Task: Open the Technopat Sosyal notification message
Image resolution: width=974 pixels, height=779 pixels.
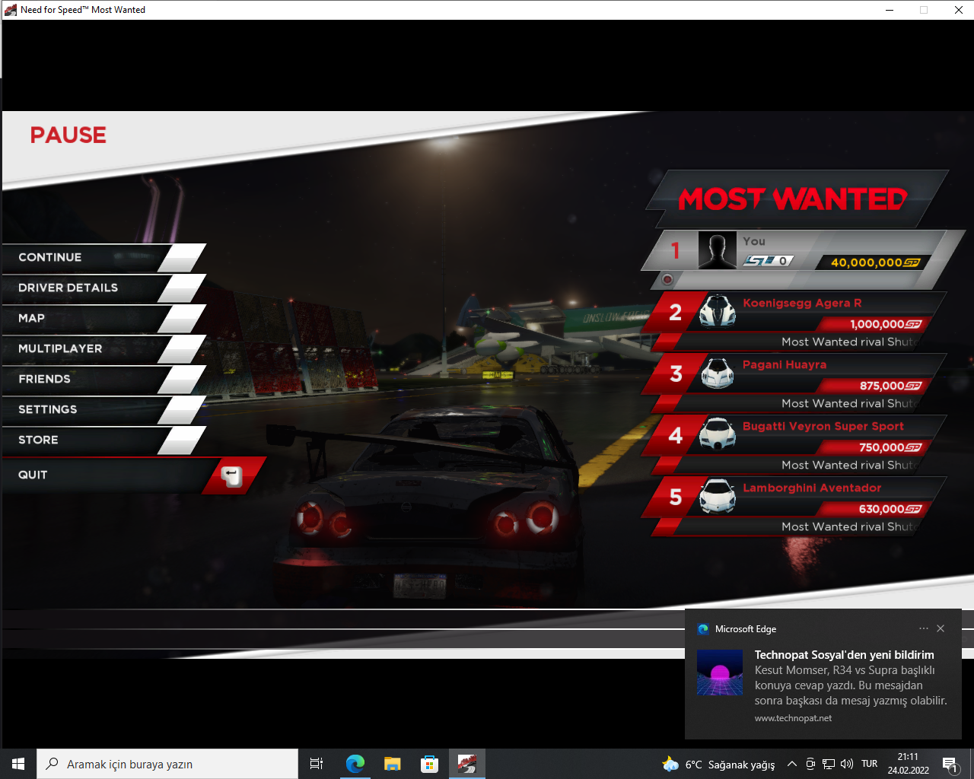Action: click(x=851, y=678)
